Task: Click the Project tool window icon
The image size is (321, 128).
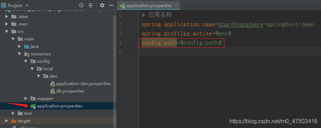Action: (4, 6)
